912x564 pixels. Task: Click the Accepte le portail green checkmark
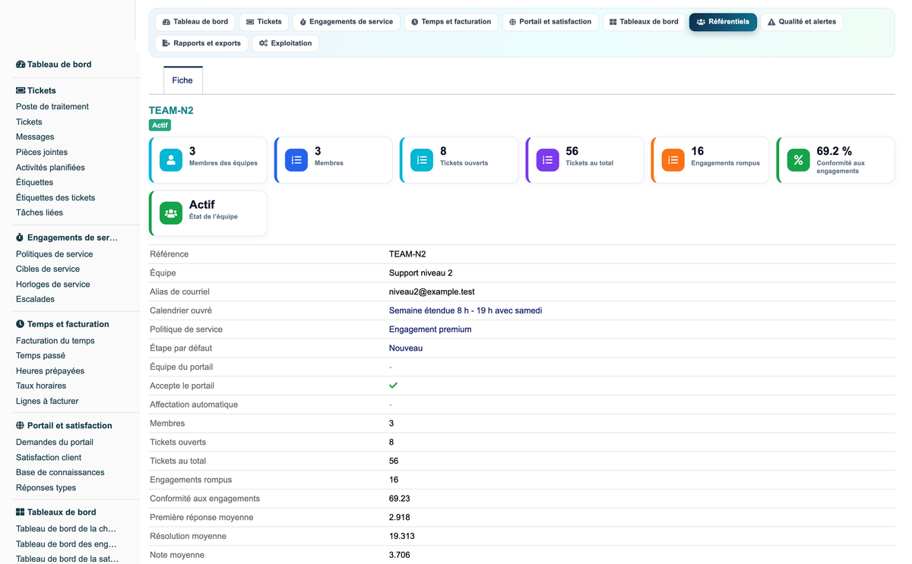(393, 386)
